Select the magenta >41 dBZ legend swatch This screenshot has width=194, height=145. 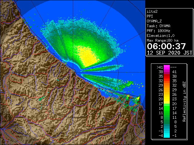(x=167, y=67)
